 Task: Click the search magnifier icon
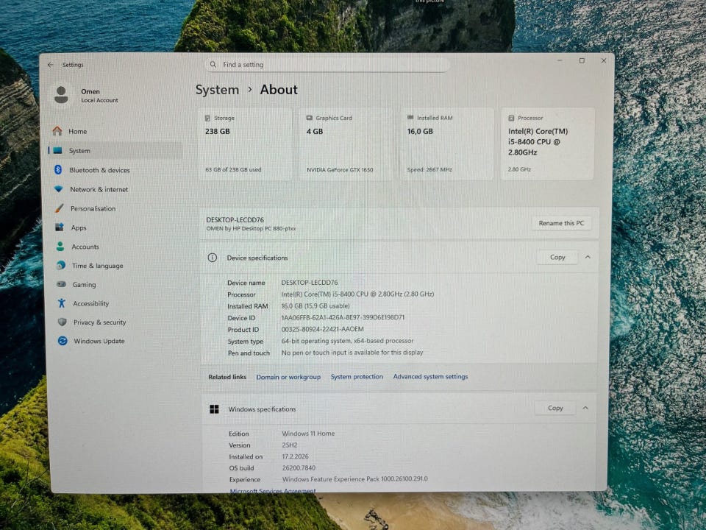coord(213,65)
